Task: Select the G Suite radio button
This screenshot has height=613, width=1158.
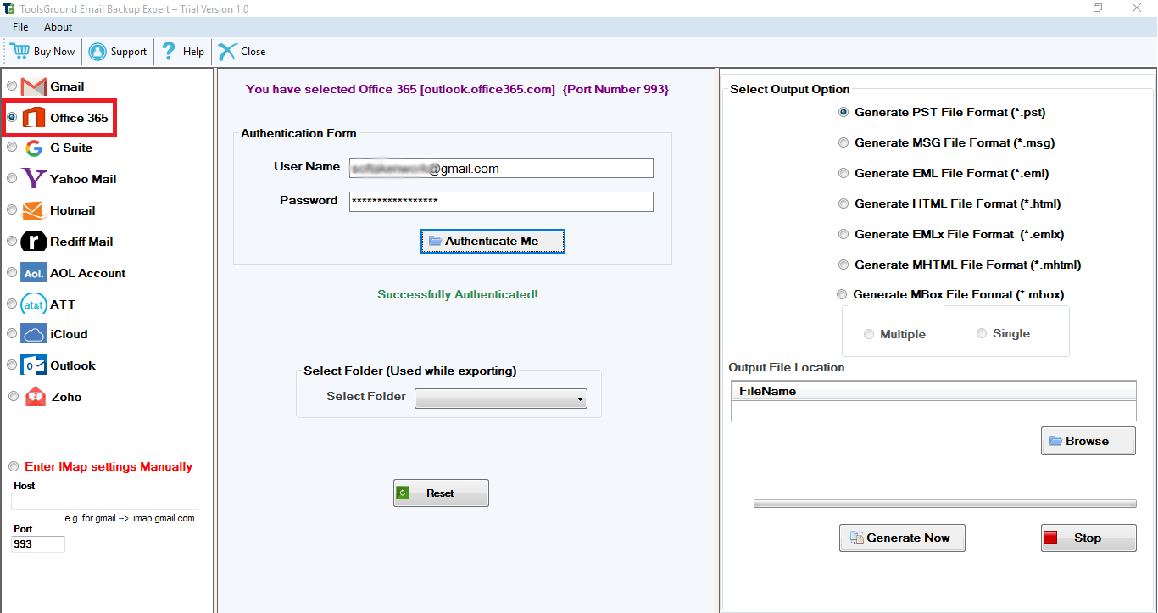Action: point(12,148)
